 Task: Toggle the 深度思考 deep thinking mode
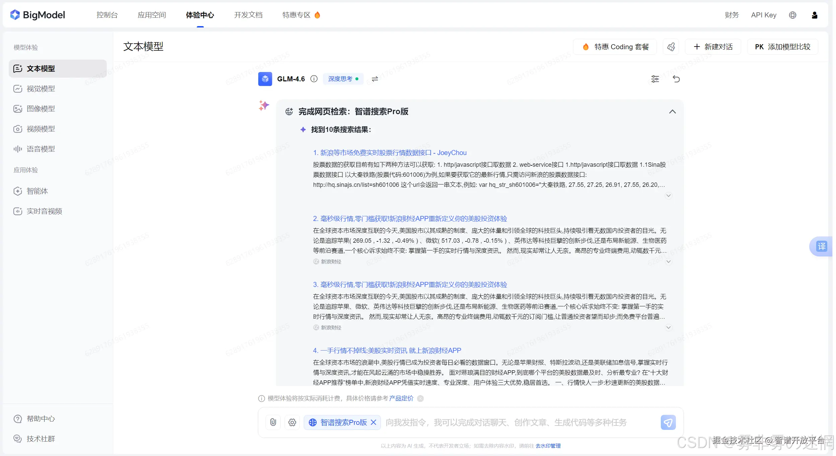(343, 79)
